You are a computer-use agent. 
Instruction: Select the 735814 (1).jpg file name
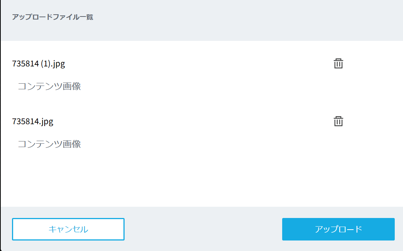pyautogui.click(x=39, y=64)
